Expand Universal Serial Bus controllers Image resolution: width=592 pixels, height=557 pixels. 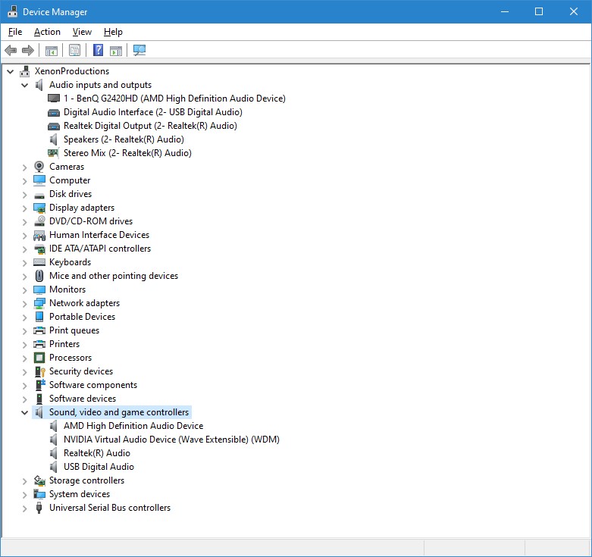25,508
